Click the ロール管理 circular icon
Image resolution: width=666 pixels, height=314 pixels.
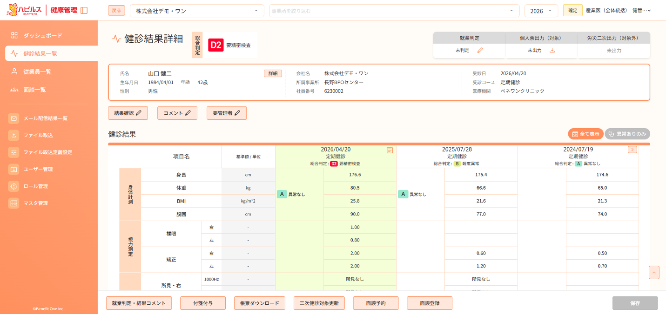[x=14, y=186]
